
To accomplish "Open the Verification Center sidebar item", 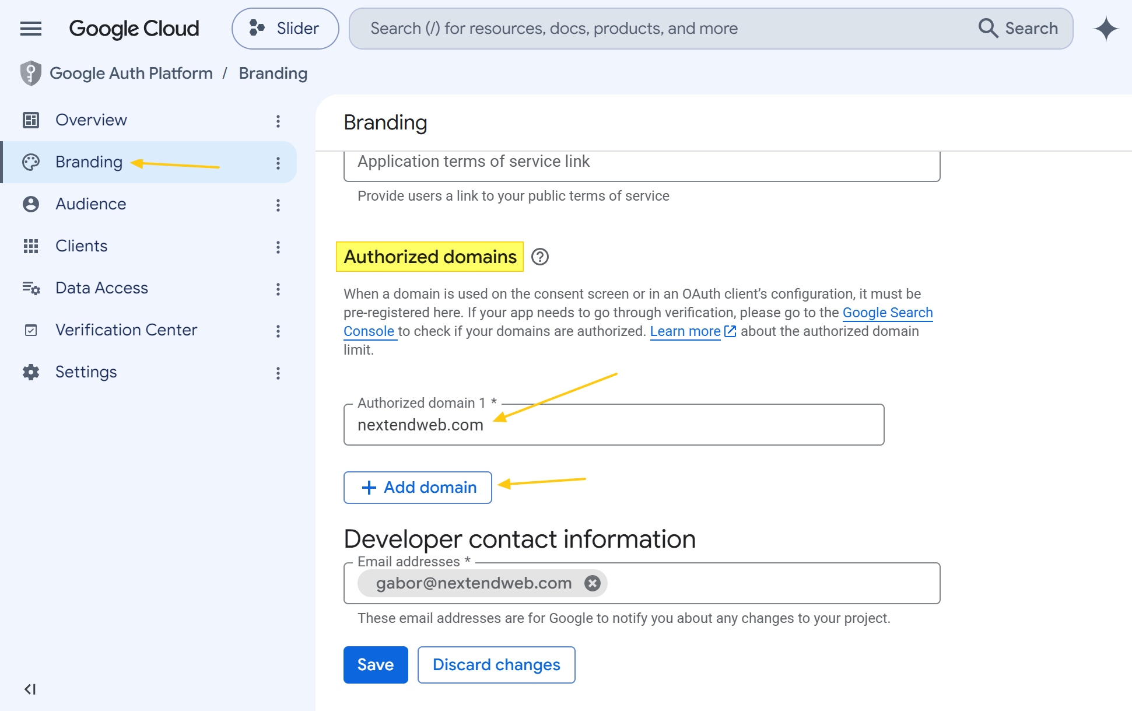I will [x=149, y=330].
